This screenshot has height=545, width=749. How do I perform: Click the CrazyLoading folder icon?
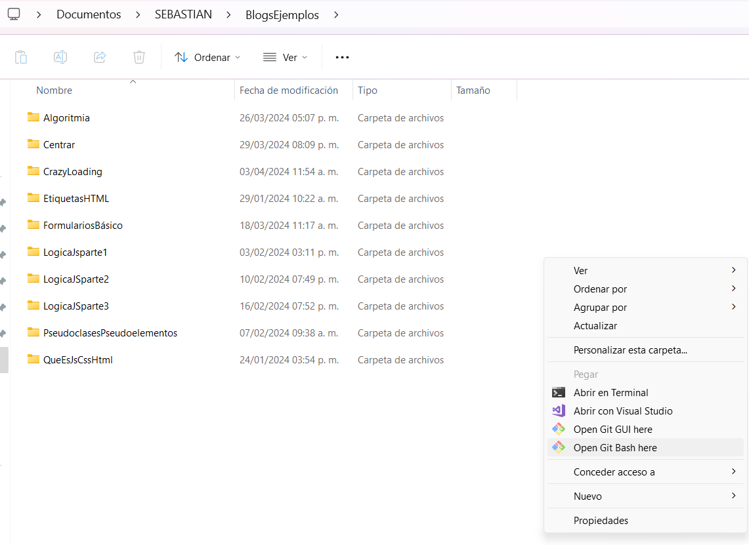click(33, 171)
